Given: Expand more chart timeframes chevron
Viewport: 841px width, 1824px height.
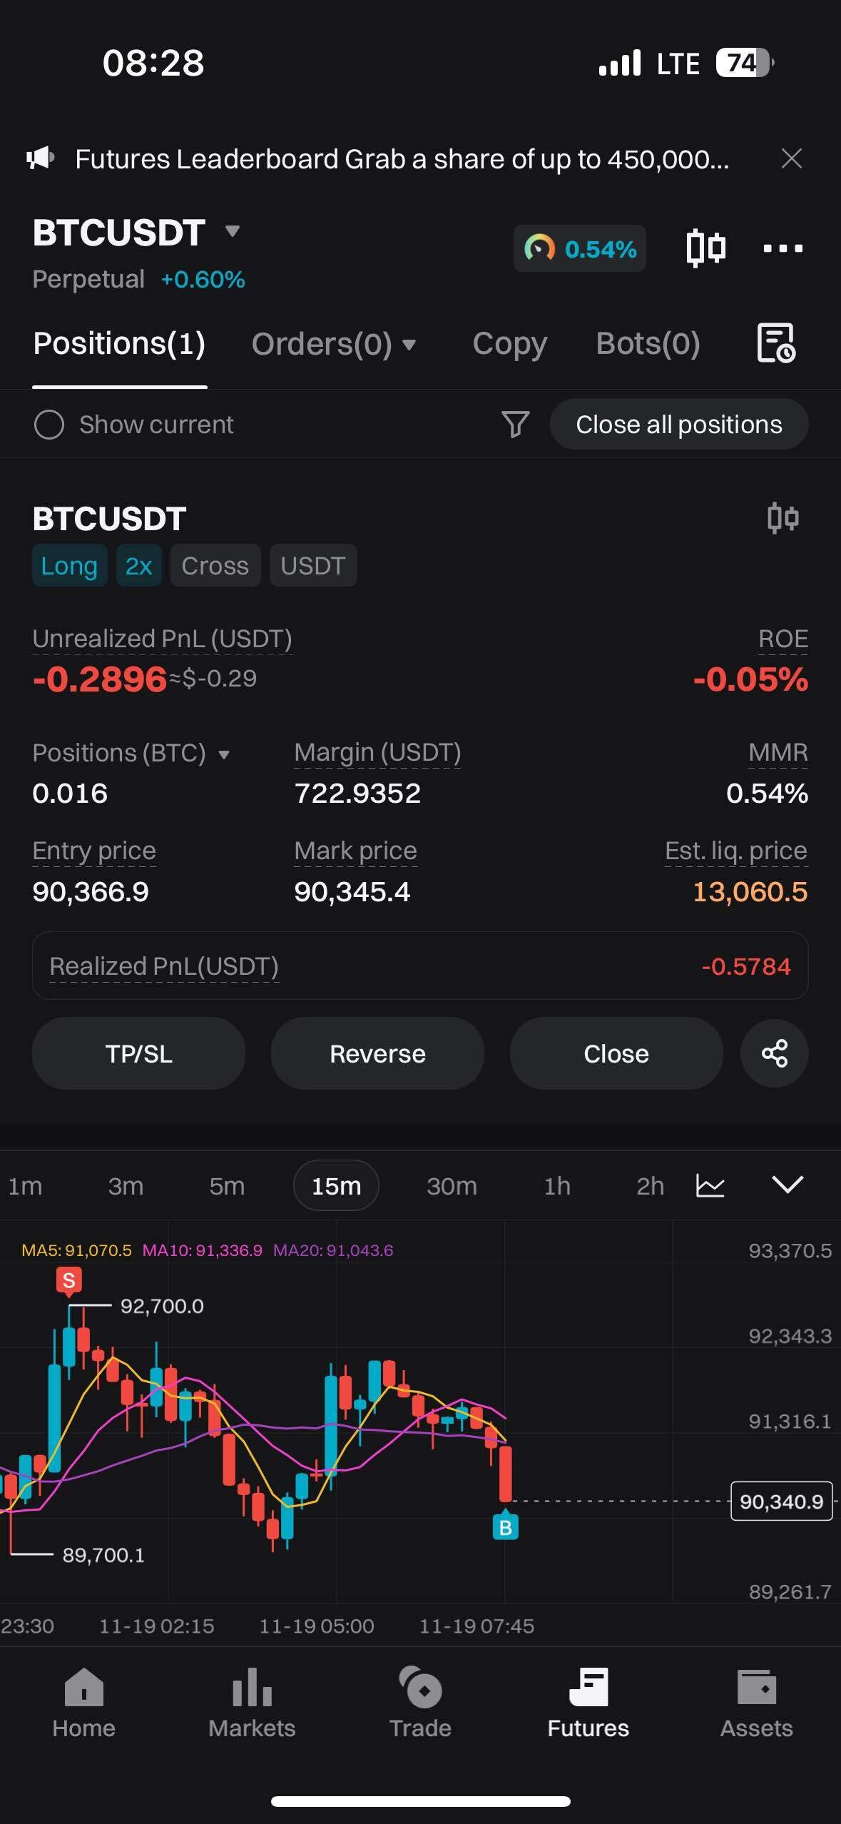Looking at the screenshot, I should [x=788, y=1185].
